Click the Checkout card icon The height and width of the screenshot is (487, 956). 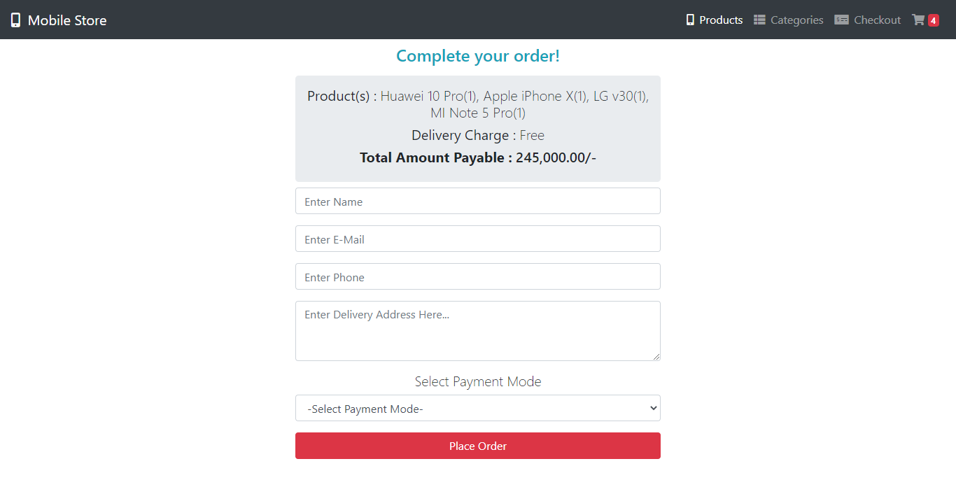click(x=842, y=20)
